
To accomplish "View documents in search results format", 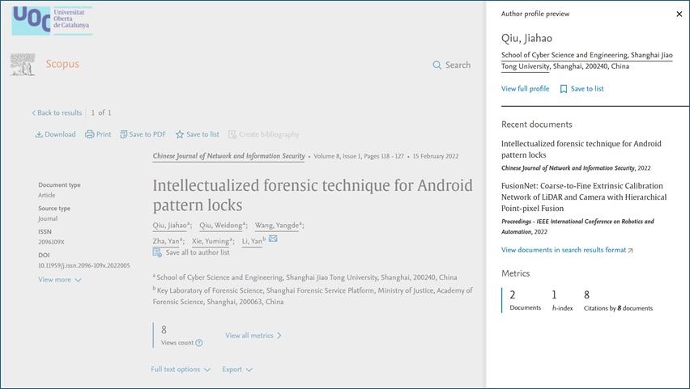I will pyautogui.click(x=567, y=250).
